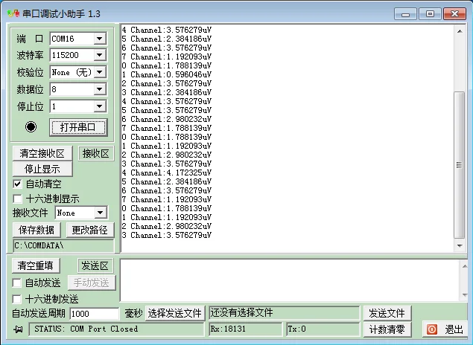
Task: Click send area scrollbar down arrow
Action: click(x=465, y=295)
